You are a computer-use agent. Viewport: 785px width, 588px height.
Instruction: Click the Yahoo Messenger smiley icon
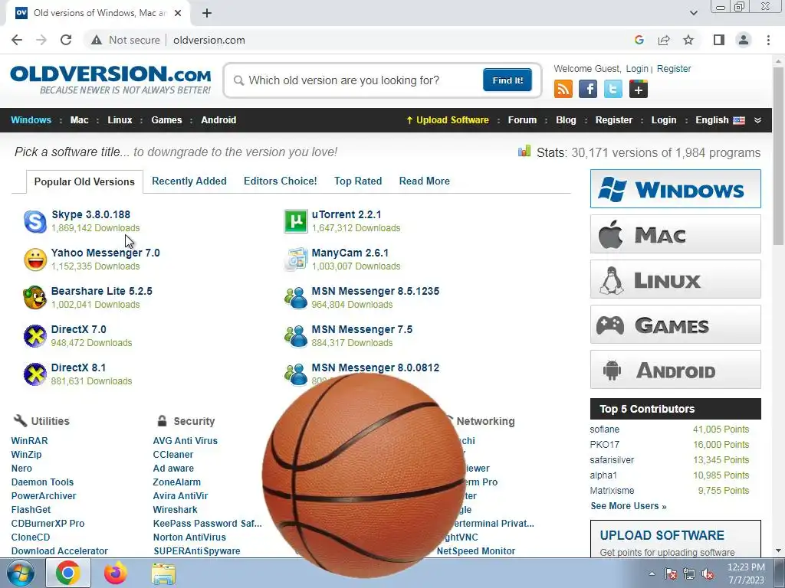(x=35, y=260)
